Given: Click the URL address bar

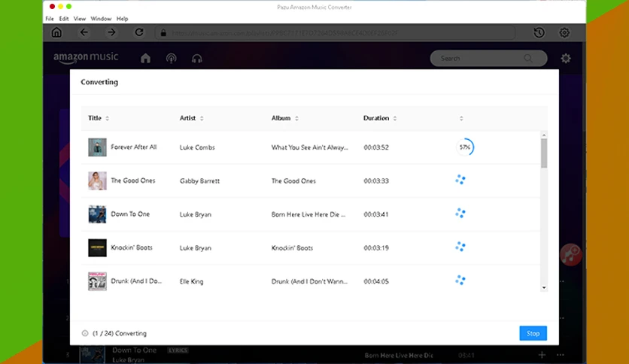Looking at the screenshot, I should [x=335, y=33].
